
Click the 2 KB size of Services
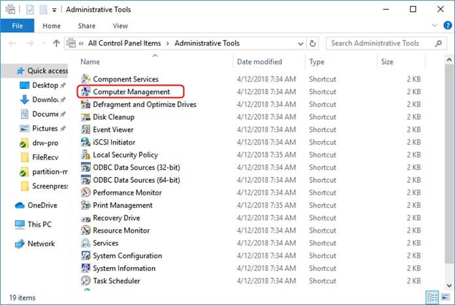(x=413, y=243)
